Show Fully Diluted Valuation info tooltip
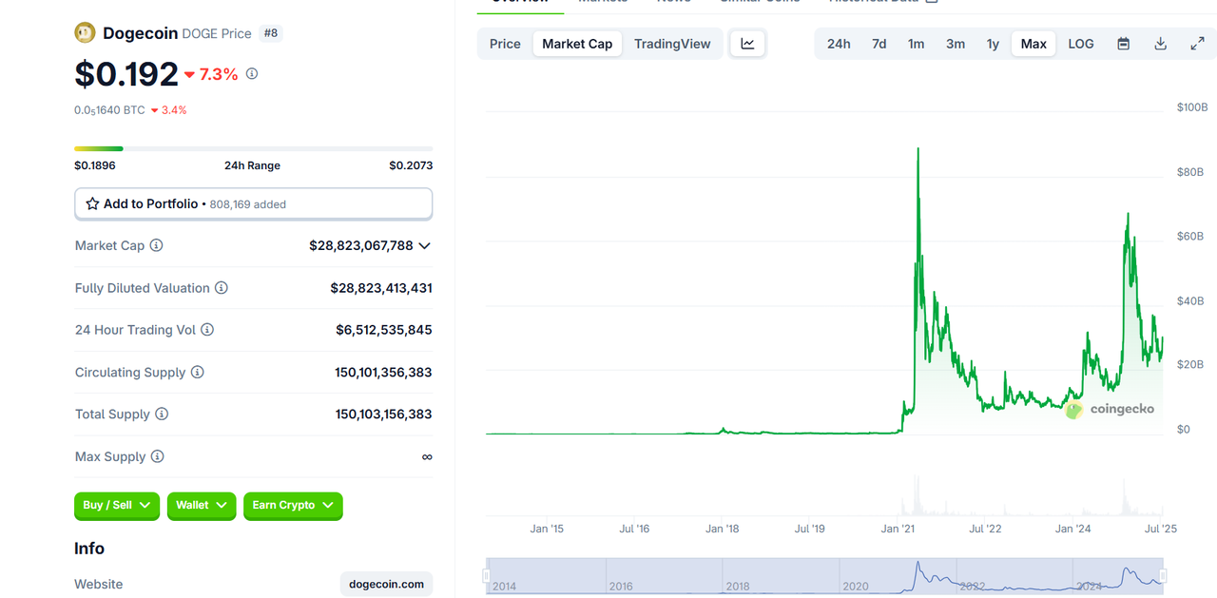Viewport: 1217px width, 598px height. [x=221, y=288]
